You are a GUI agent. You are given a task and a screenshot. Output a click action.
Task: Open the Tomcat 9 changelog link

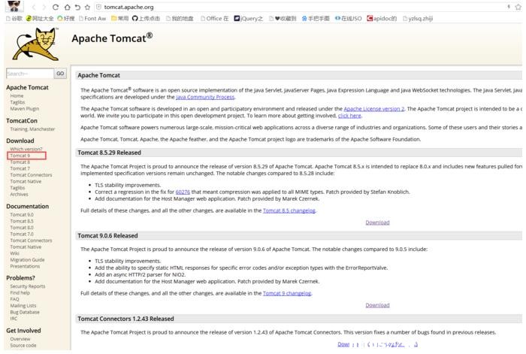(x=287, y=293)
